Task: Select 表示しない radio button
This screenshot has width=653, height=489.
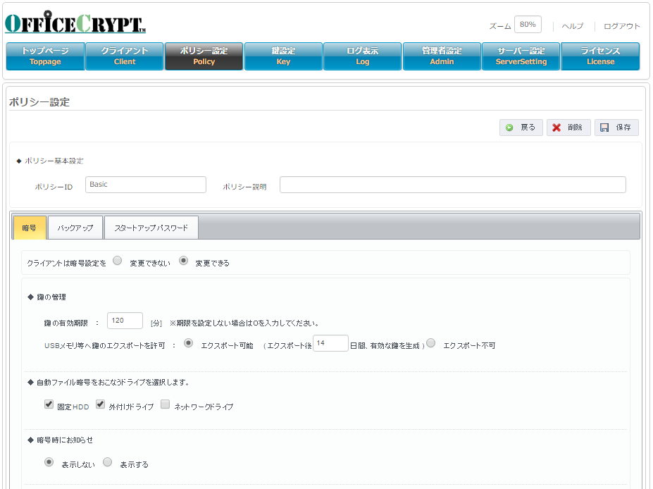Action: point(49,462)
